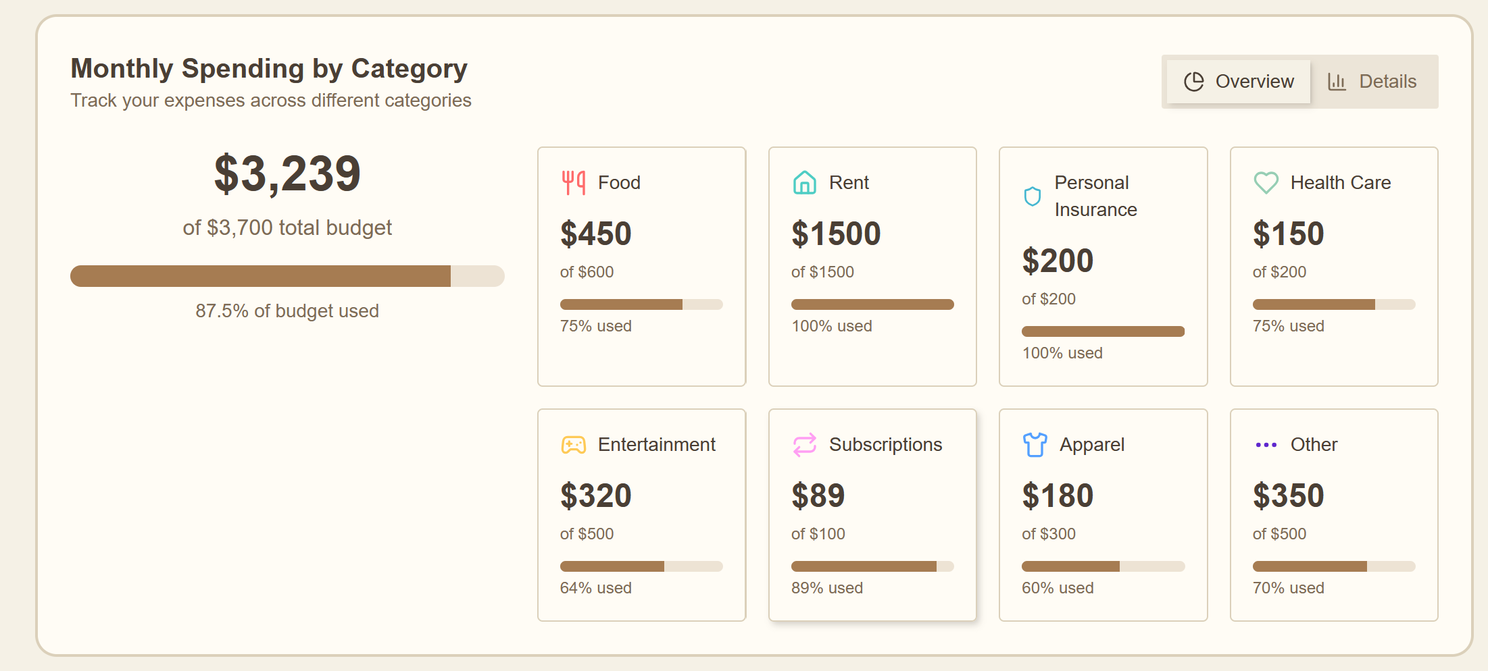Click the Entertainment gamepad icon

click(x=574, y=445)
